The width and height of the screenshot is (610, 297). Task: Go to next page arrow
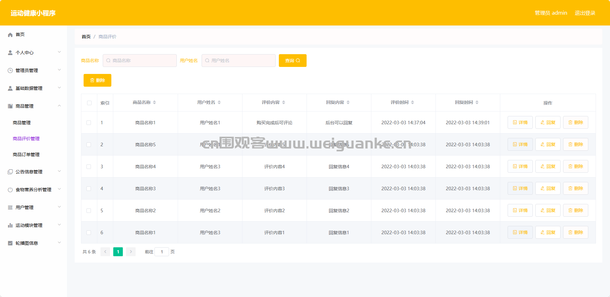131,252
